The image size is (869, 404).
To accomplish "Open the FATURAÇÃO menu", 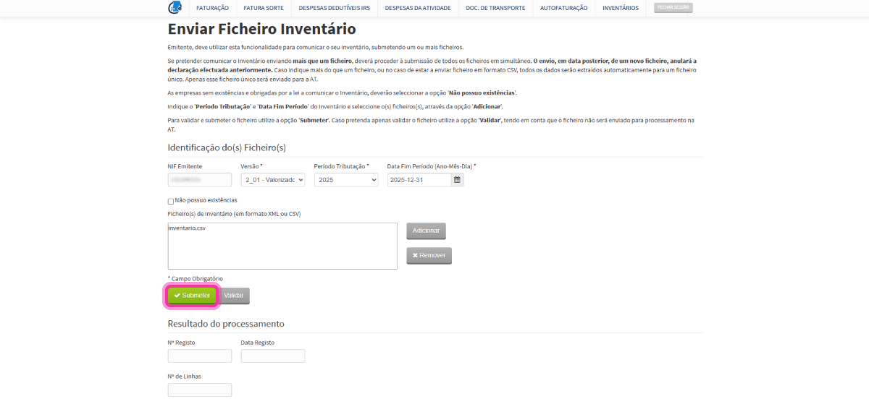I will pos(212,8).
